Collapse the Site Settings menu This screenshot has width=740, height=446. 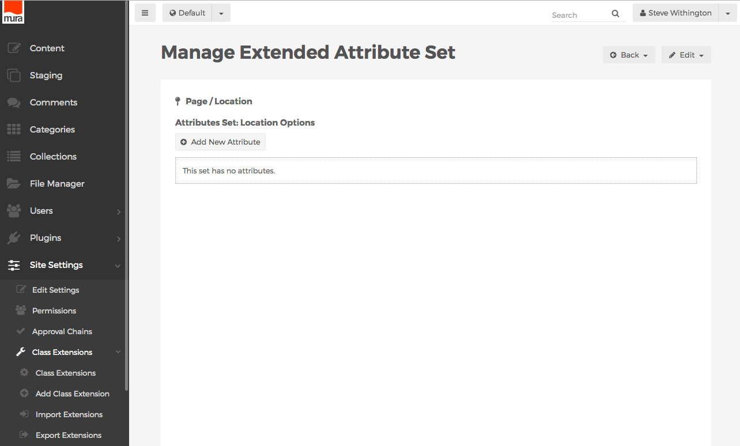point(118,266)
